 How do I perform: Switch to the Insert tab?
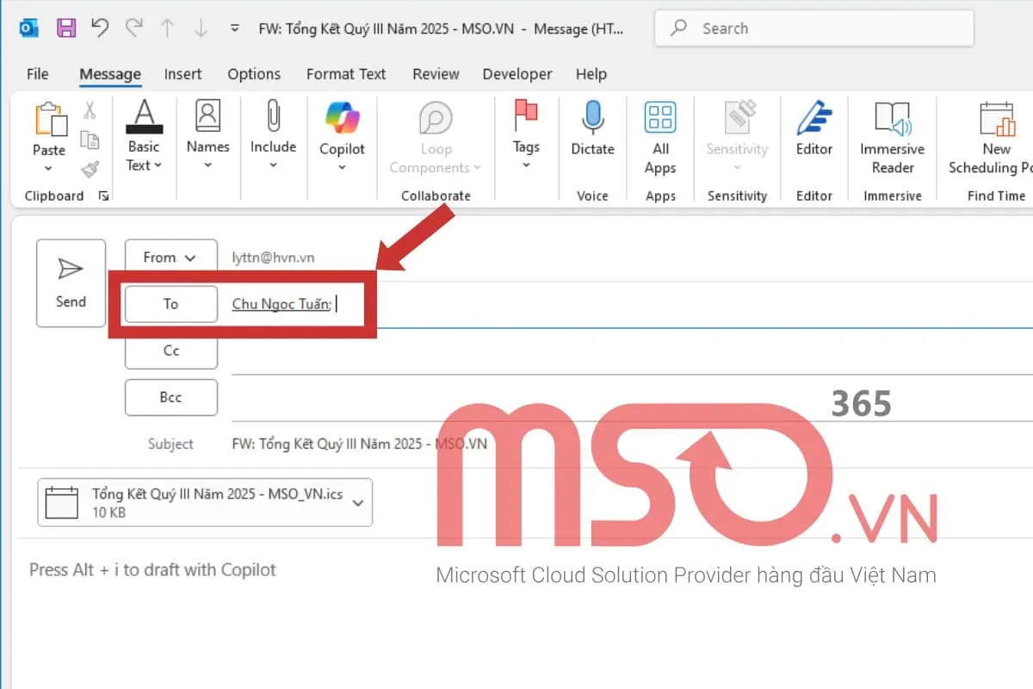182,74
